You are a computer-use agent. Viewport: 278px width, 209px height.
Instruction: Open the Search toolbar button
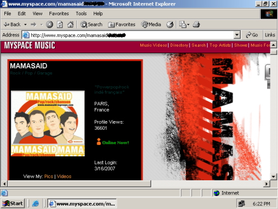coord(91,24)
